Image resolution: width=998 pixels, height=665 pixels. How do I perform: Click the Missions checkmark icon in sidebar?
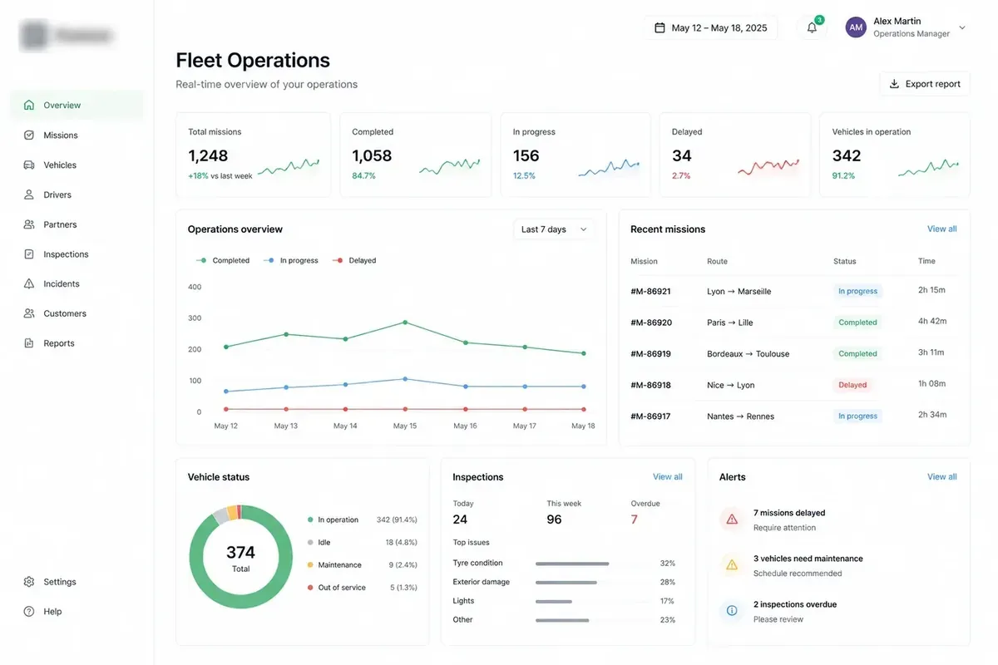(x=29, y=135)
